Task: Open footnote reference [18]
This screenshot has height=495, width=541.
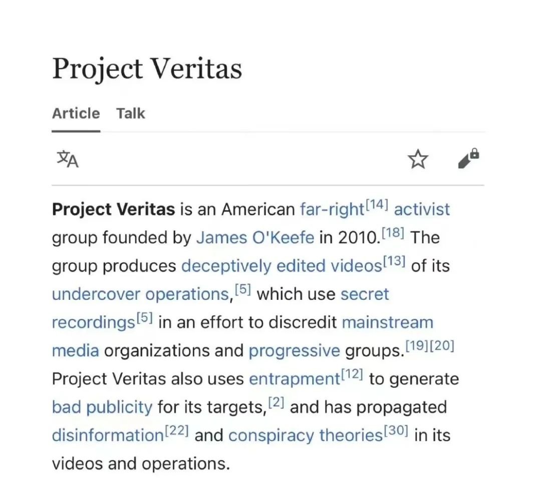Action: pyautogui.click(x=393, y=233)
